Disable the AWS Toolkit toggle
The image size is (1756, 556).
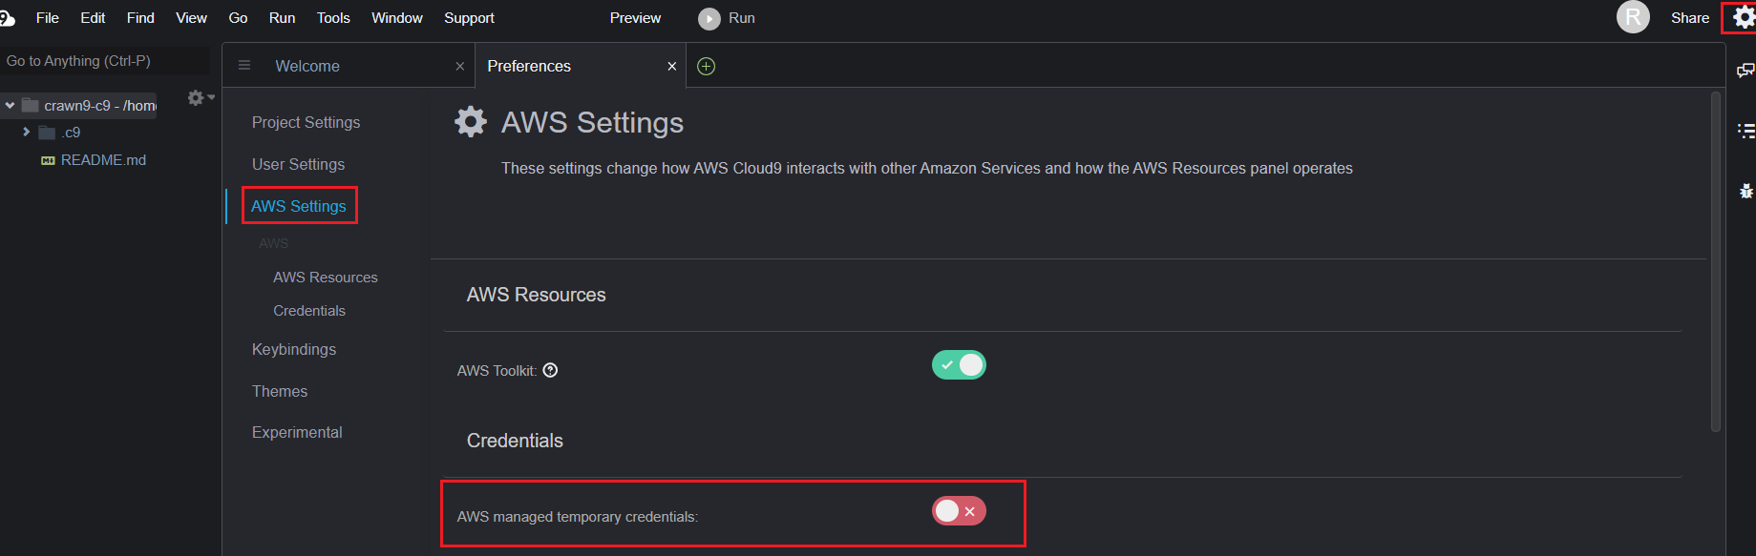click(959, 365)
